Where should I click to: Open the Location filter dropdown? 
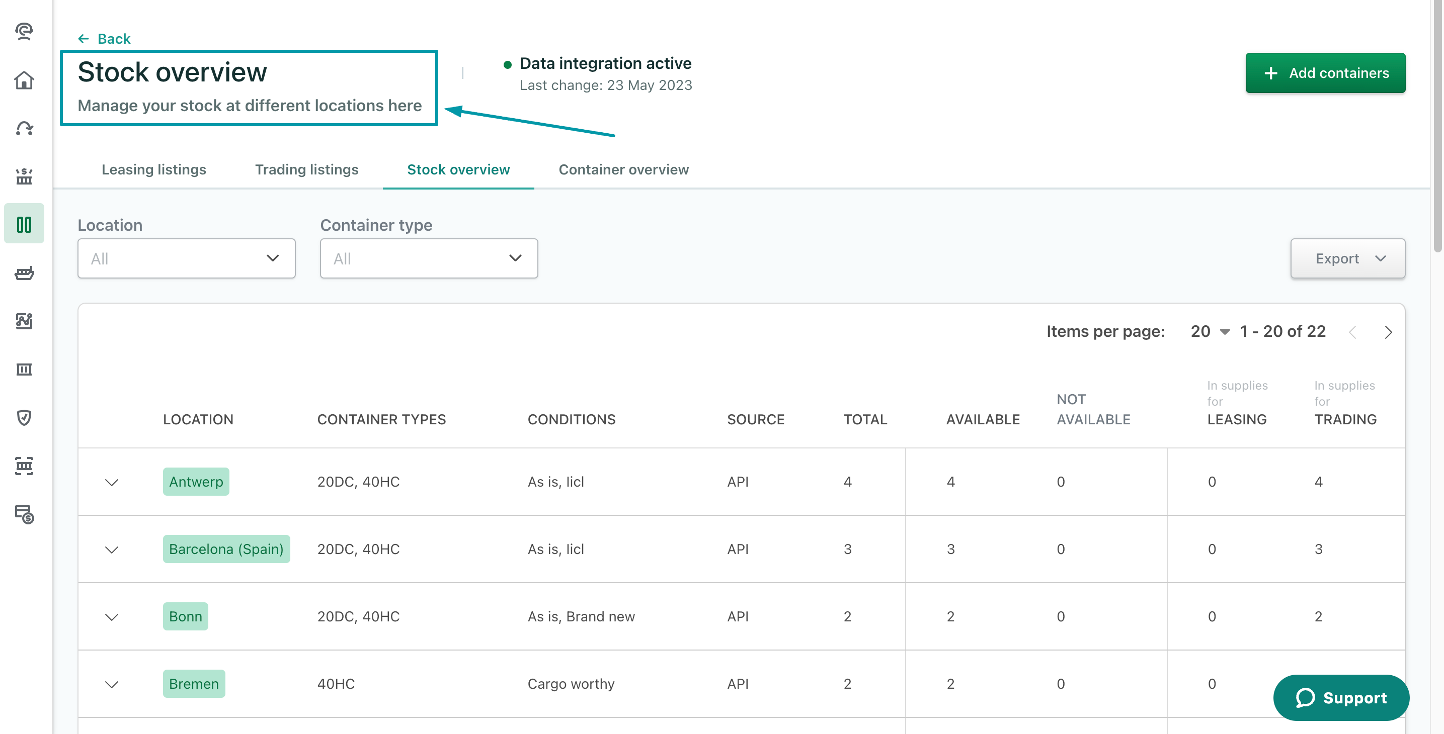[186, 258]
